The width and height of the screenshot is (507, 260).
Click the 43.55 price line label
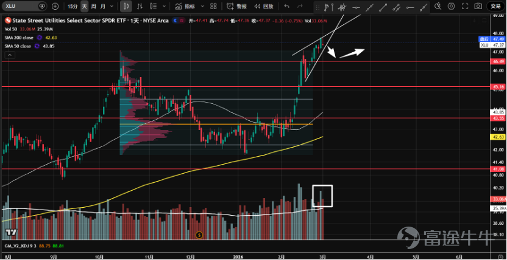[497, 118]
